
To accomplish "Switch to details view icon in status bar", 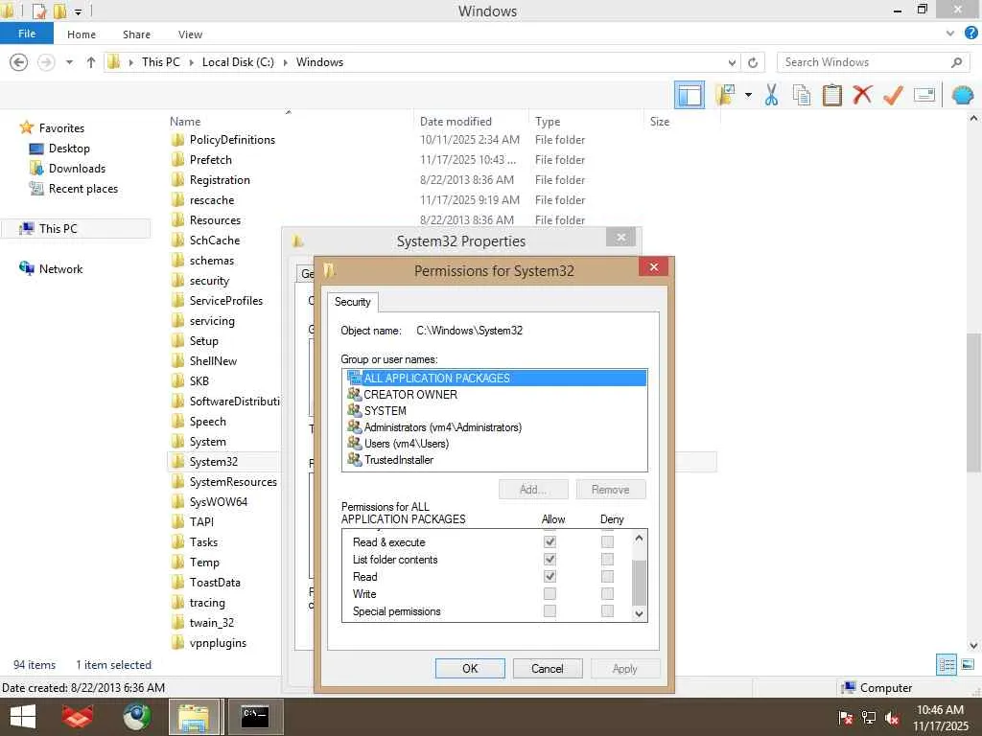I will tap(947, 665).
